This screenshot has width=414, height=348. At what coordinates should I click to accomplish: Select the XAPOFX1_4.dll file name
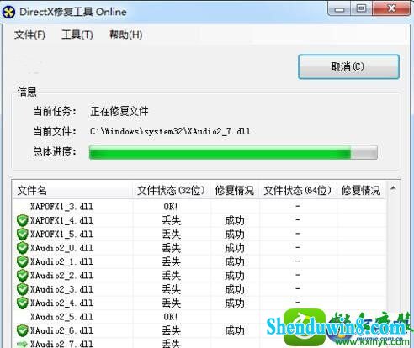61,220
